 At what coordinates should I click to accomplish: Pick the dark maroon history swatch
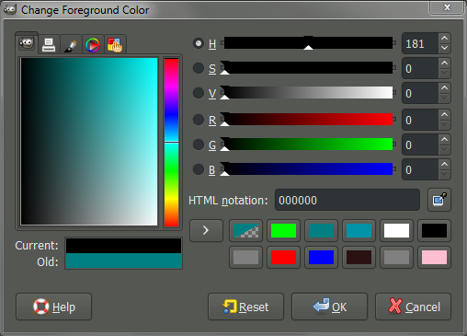(x=359, y=258)
